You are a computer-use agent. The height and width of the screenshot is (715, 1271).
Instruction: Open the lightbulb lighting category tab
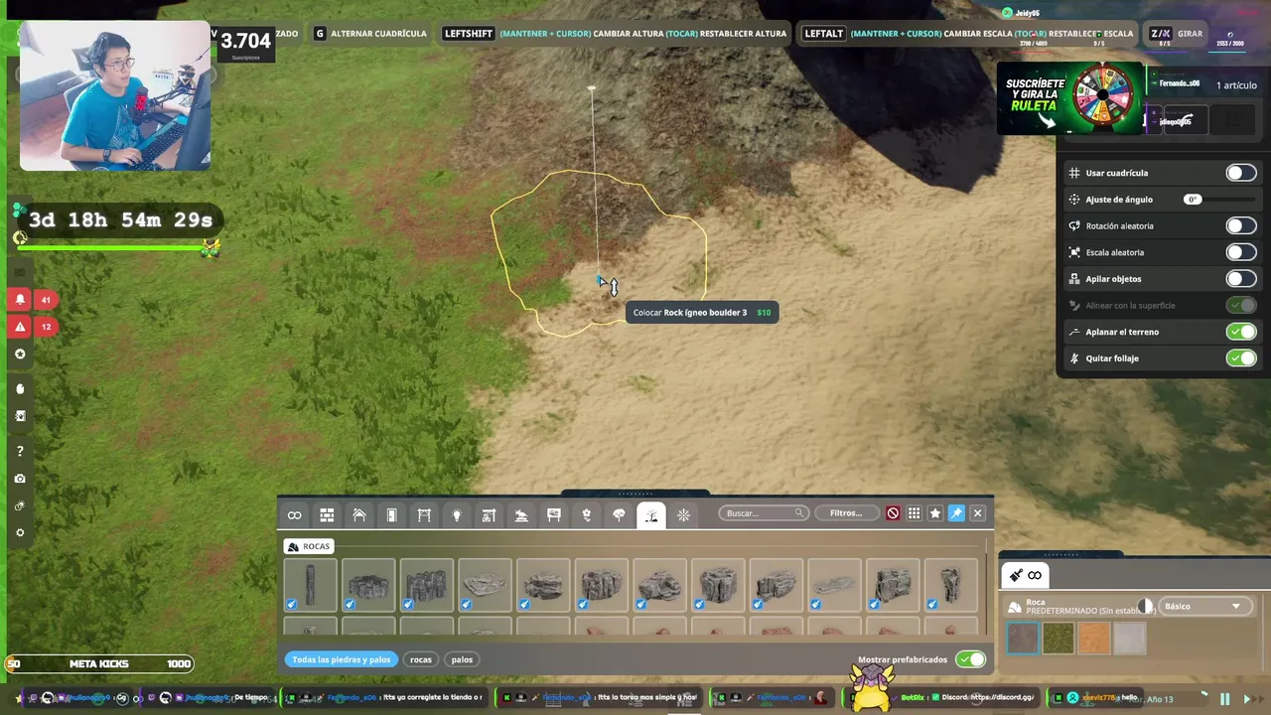[457, 514]
